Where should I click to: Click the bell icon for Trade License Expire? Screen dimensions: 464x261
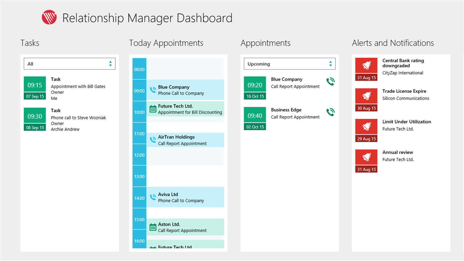366,96
